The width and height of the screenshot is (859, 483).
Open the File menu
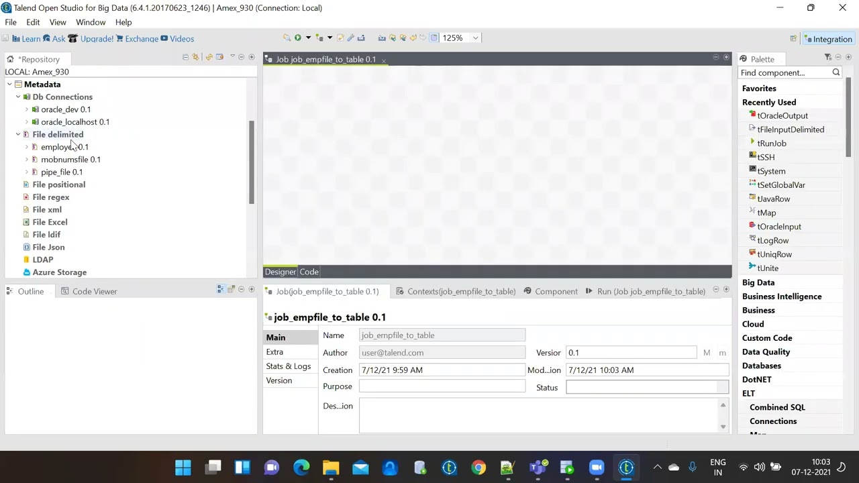[11, 22]
